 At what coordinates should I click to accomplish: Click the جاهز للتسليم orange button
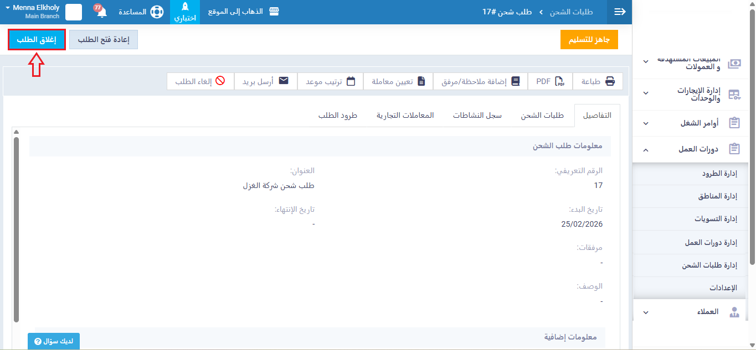pyautogui.click(x=589, y=40)
